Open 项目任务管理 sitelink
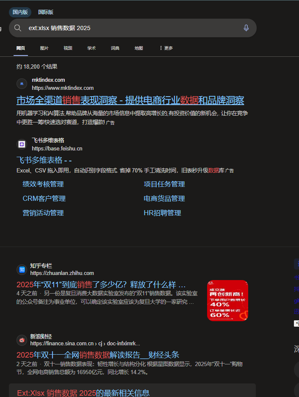 (x=164, y=184)
